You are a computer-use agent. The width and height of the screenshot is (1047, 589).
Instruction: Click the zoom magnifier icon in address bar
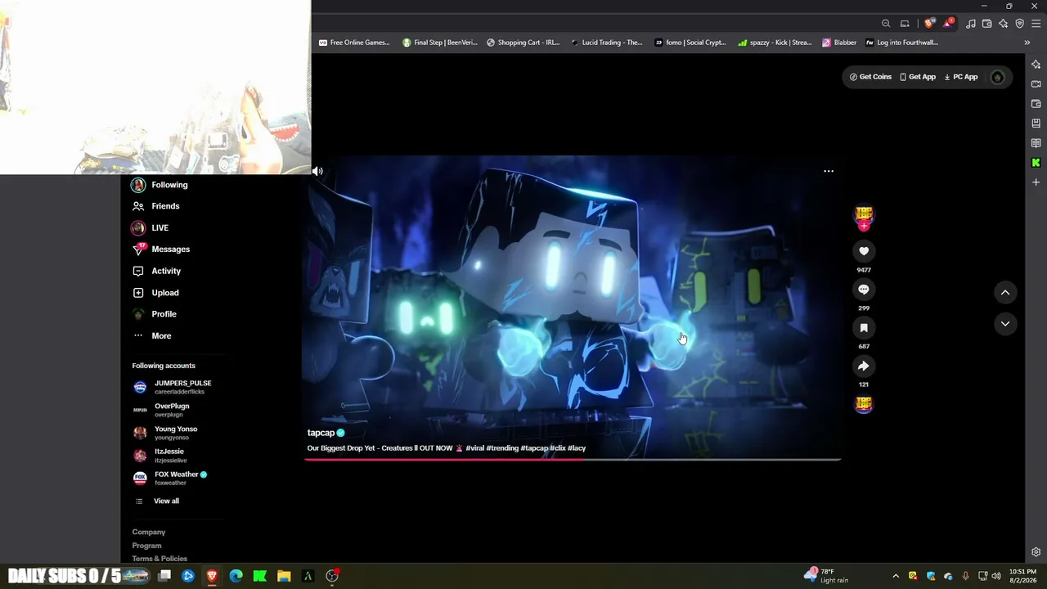(x=886, y=24)
